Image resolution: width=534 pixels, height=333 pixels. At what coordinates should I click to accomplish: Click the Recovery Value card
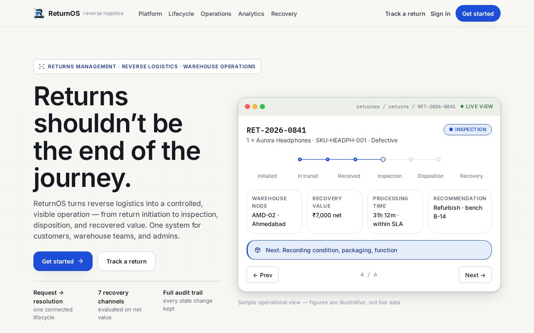(335, 211)
